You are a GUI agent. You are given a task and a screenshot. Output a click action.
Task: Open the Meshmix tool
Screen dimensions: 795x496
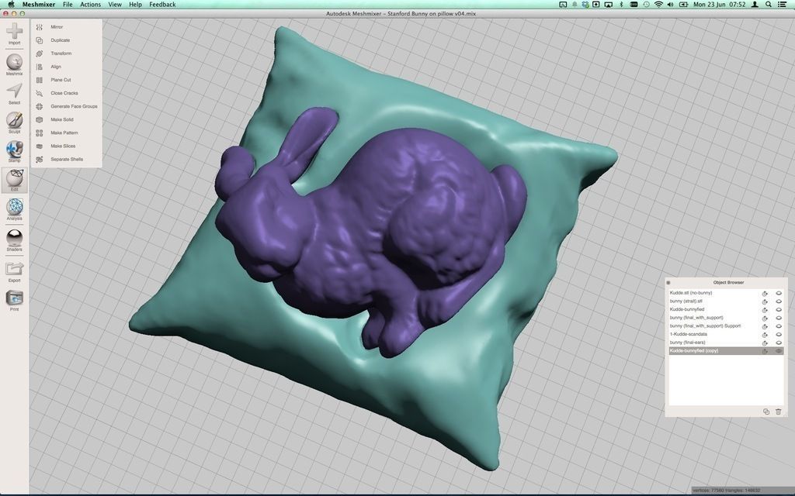point(14,63)
